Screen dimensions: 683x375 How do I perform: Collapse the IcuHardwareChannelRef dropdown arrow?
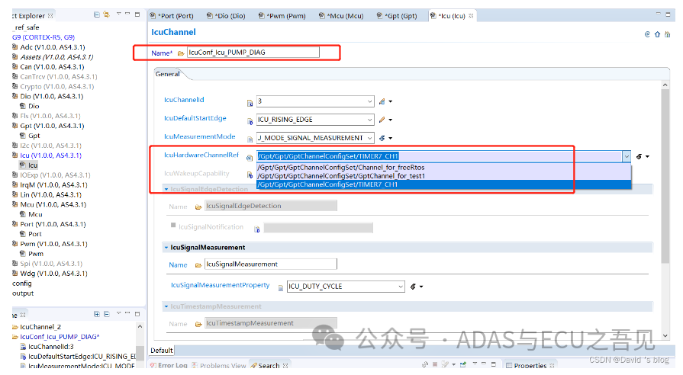point(627,156)
